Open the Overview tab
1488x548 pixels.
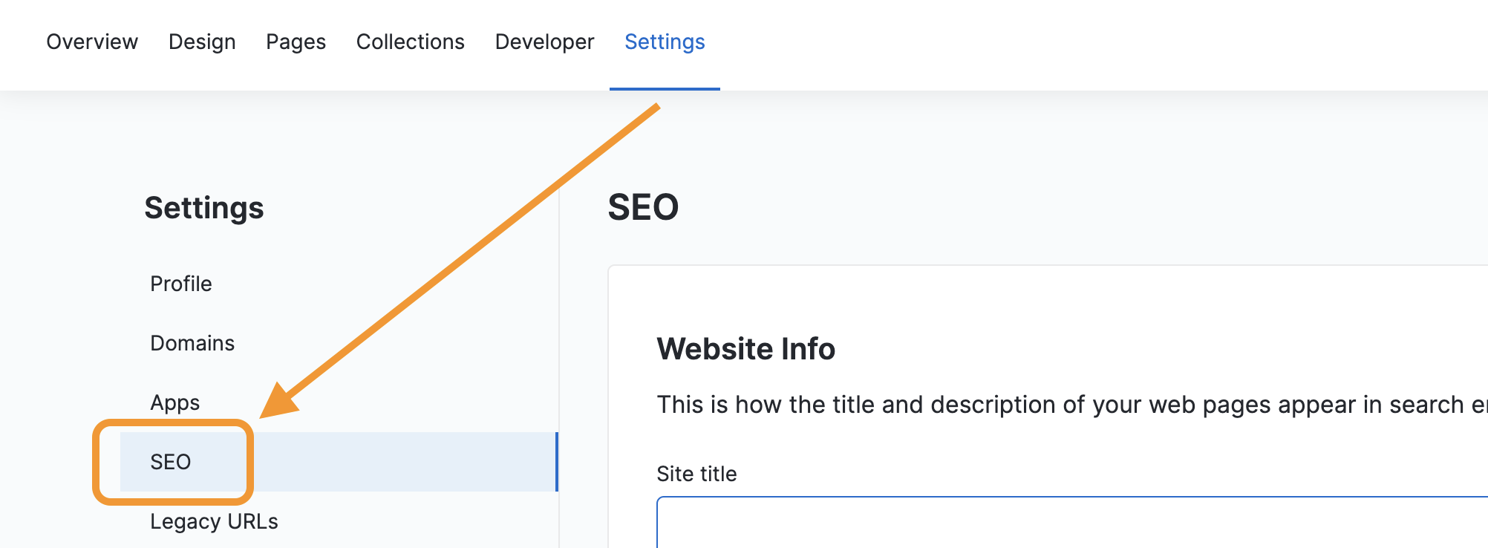pos(92,42)
